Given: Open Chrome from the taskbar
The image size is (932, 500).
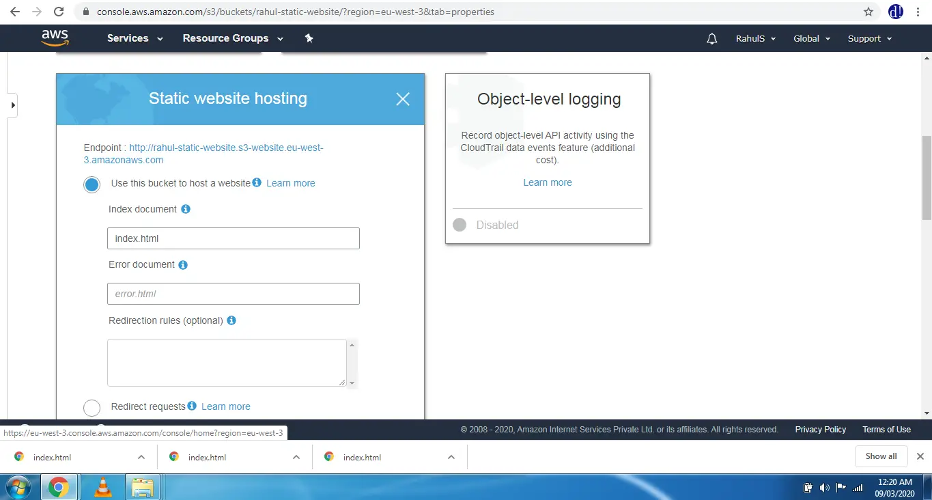Looking at the screenshot, I should pyautogui.click(x=58, y=487).
